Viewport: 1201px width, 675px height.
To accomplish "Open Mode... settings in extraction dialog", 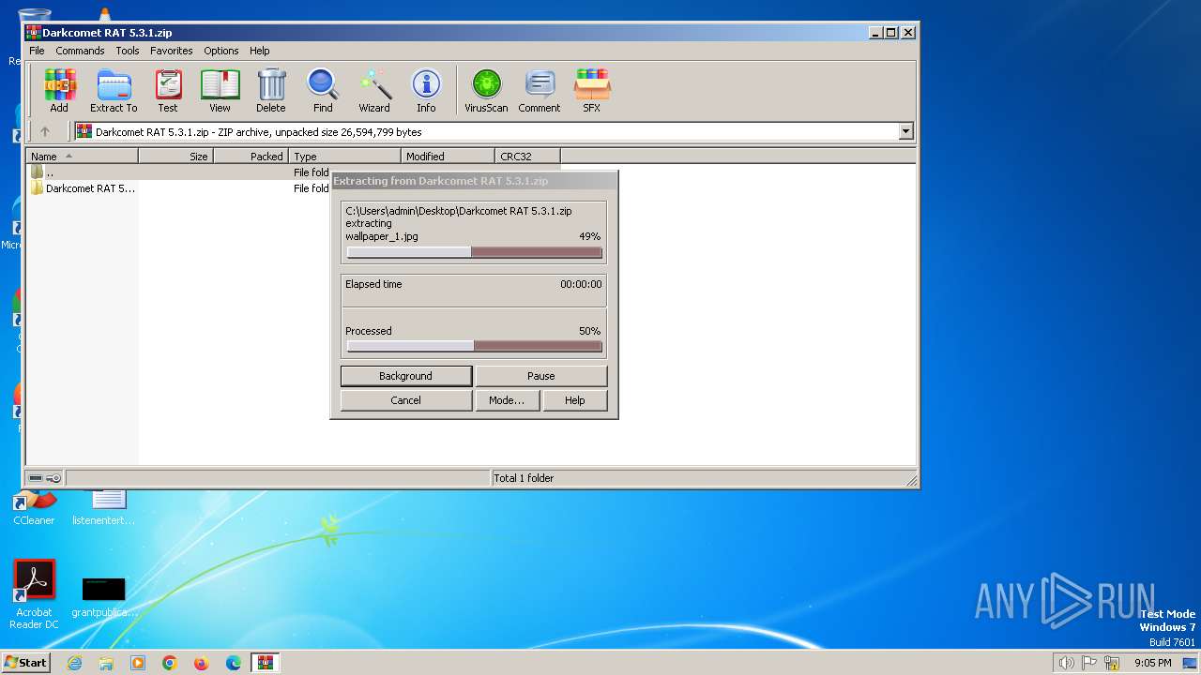I will point(507,400).
